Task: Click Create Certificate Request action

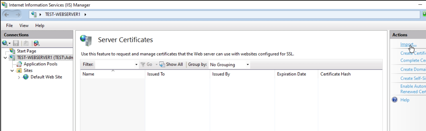Action: pos(413,53)
